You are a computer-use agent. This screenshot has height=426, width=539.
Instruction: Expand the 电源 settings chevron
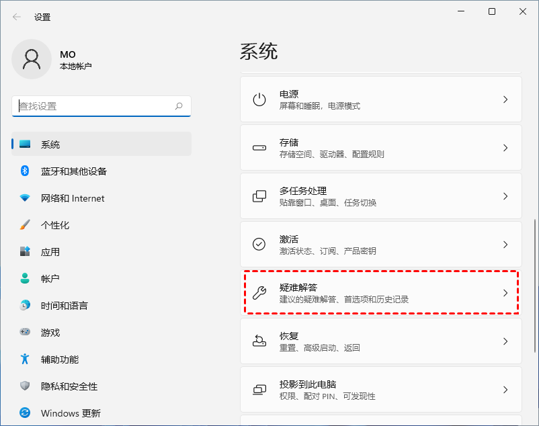[505, 99]
